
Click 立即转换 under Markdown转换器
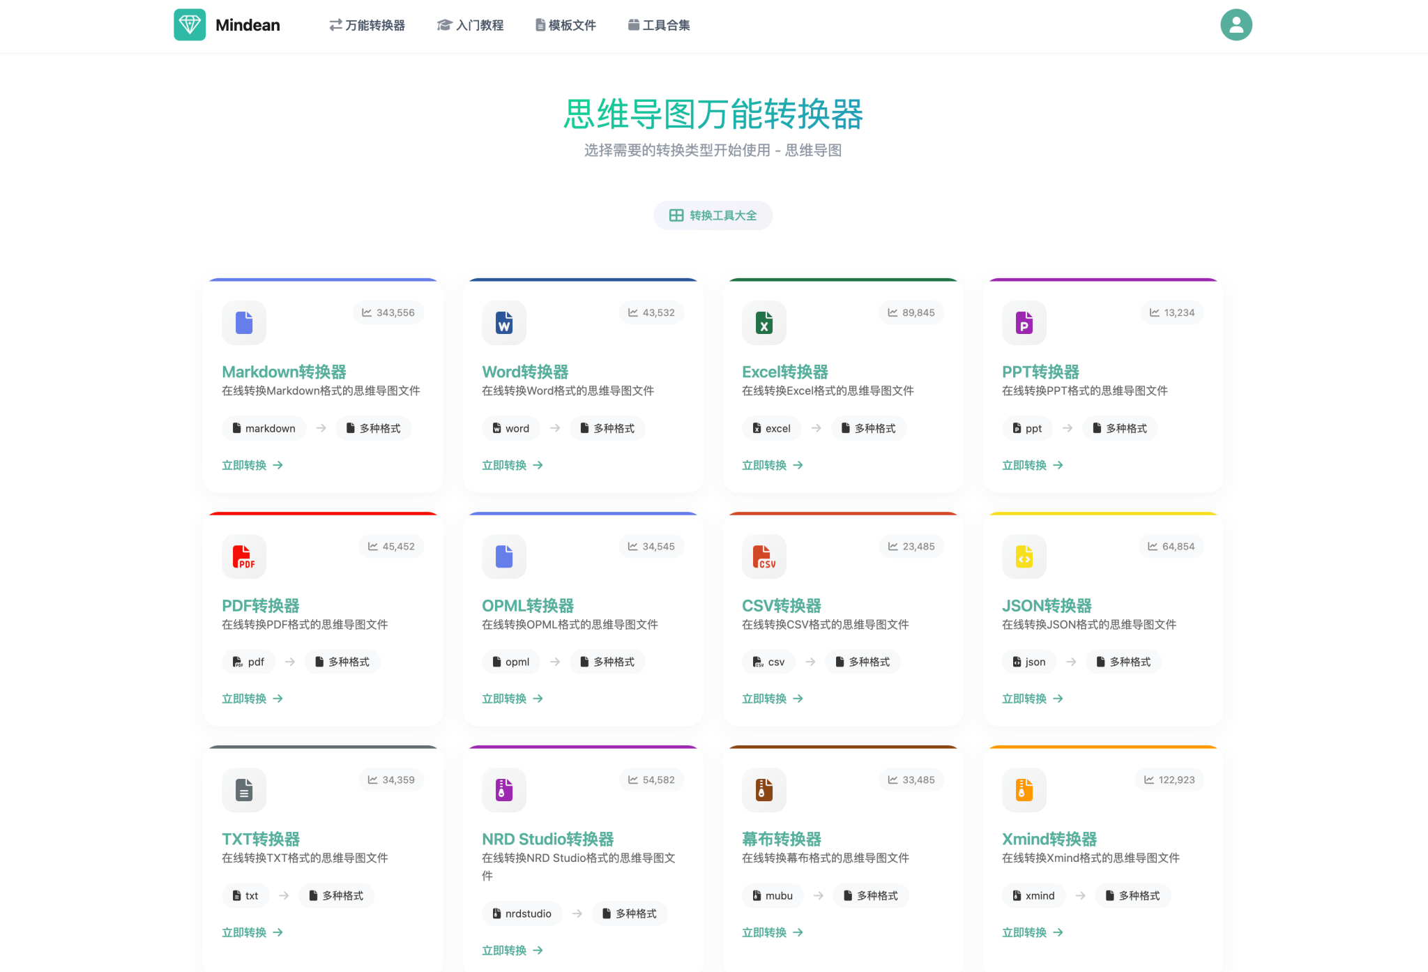252,465
